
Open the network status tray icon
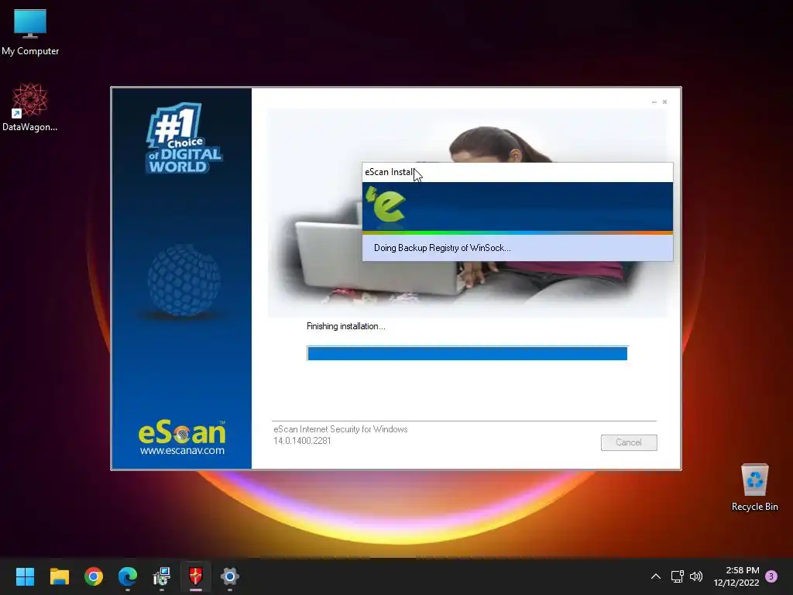coord(677,576)
